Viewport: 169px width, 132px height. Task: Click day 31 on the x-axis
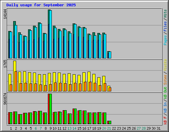(x=158, y=128)
